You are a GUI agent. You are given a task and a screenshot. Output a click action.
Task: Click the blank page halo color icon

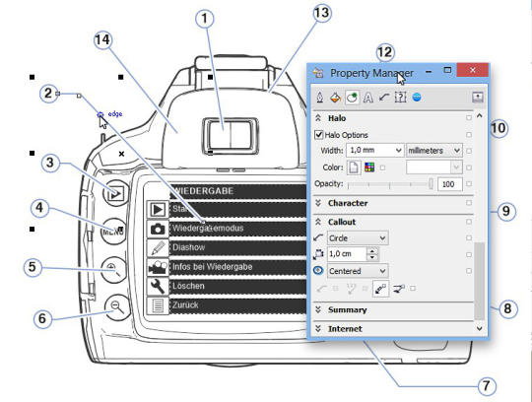[354, 167]
